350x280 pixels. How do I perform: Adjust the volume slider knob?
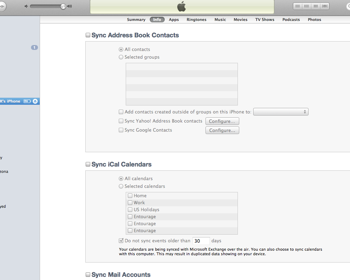pyautogui.click(x=63, y=6)
